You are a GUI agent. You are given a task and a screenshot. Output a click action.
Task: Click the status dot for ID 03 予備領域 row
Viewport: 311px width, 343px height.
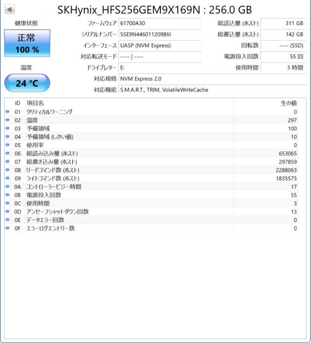click(7, 128)
